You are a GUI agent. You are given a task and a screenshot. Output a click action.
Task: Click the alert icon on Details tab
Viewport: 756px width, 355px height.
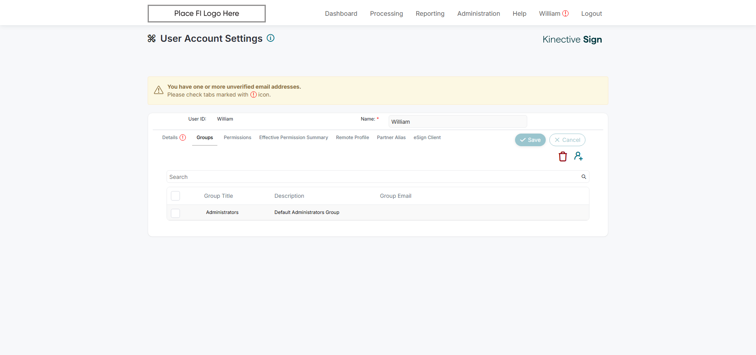(183, 138)
